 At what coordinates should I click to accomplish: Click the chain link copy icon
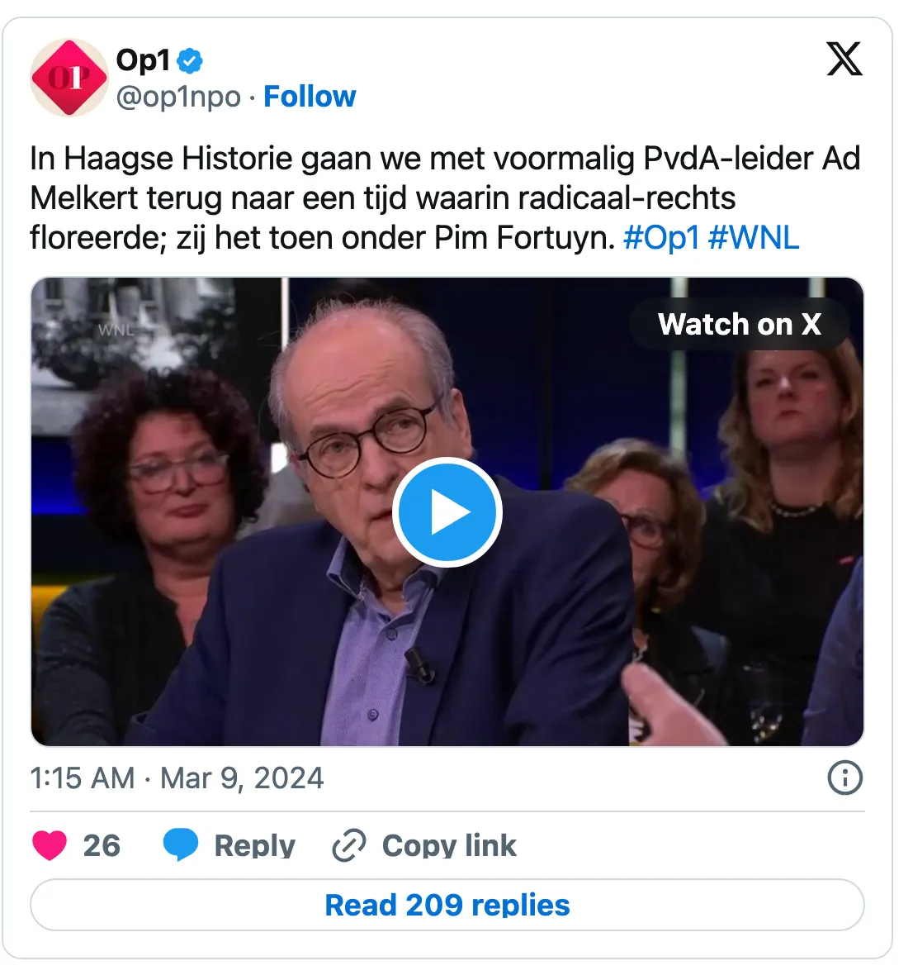[x=349, y=845]
